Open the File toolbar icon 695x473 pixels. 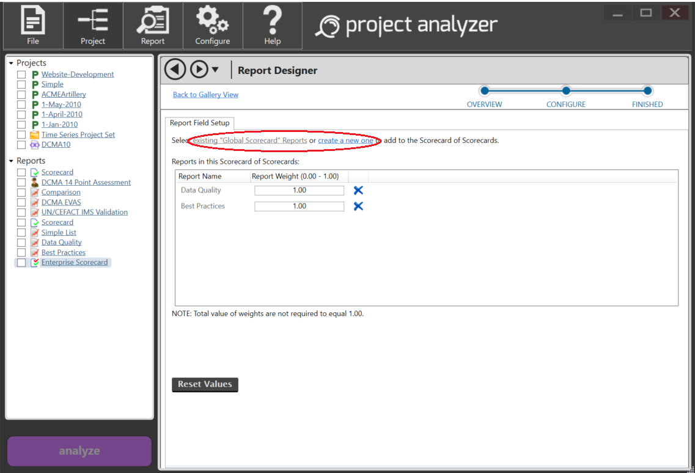(33, 26)
